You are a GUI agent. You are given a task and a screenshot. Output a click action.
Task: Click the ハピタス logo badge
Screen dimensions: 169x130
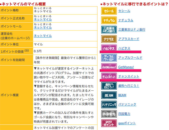[x=109, y=48]
